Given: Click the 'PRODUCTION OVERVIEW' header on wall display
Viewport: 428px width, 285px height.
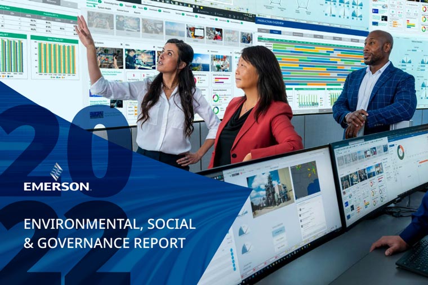Looking at the screenshot, I should click(270, 23).
